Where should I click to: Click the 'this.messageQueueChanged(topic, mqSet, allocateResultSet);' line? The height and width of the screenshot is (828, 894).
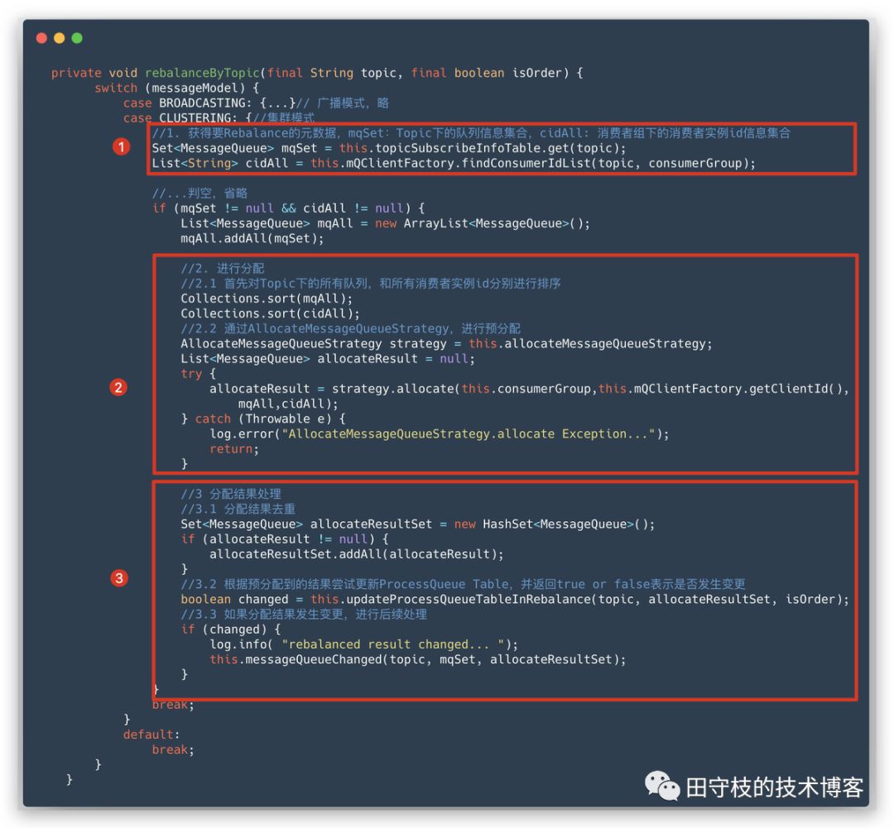418,659
